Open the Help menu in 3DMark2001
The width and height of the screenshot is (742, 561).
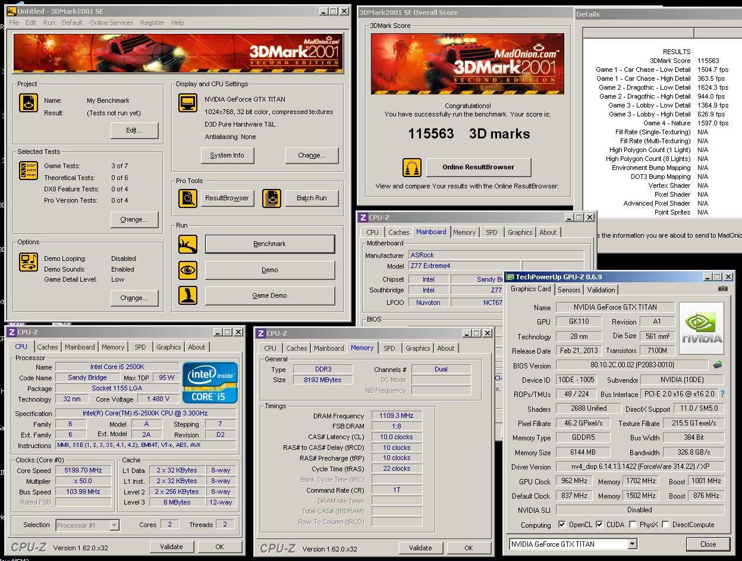click(x=177, y=23)
